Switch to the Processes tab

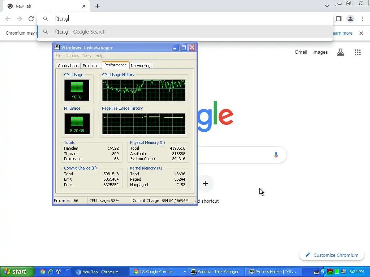pos(91,66)
